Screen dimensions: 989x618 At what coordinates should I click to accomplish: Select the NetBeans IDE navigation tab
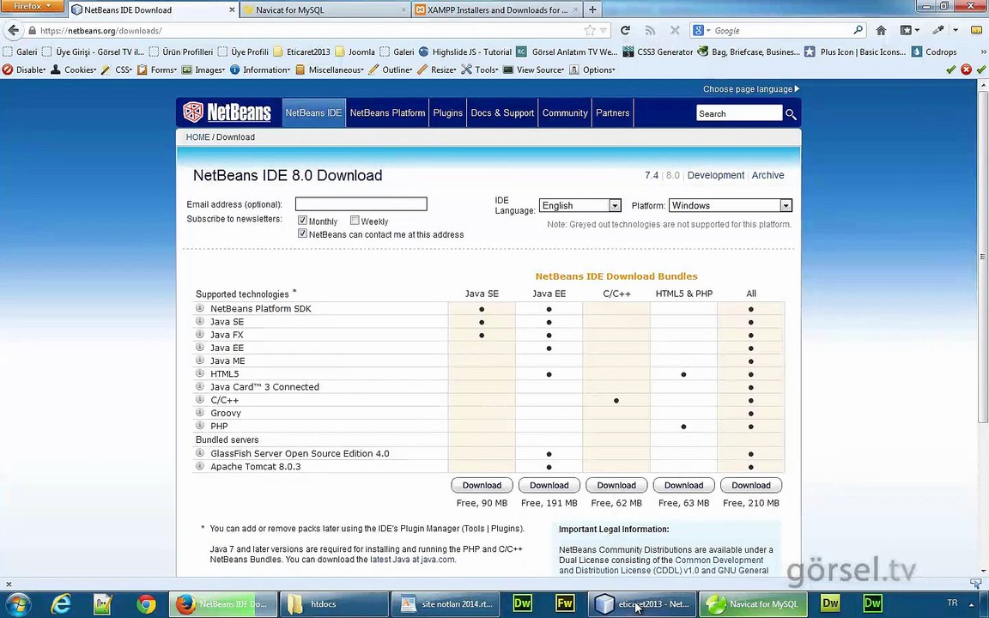point(313,113)
